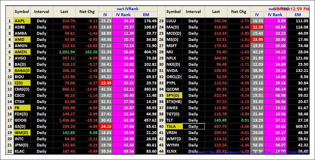
Task: Click the NVDA symbol cell
Action: (174, 71)
